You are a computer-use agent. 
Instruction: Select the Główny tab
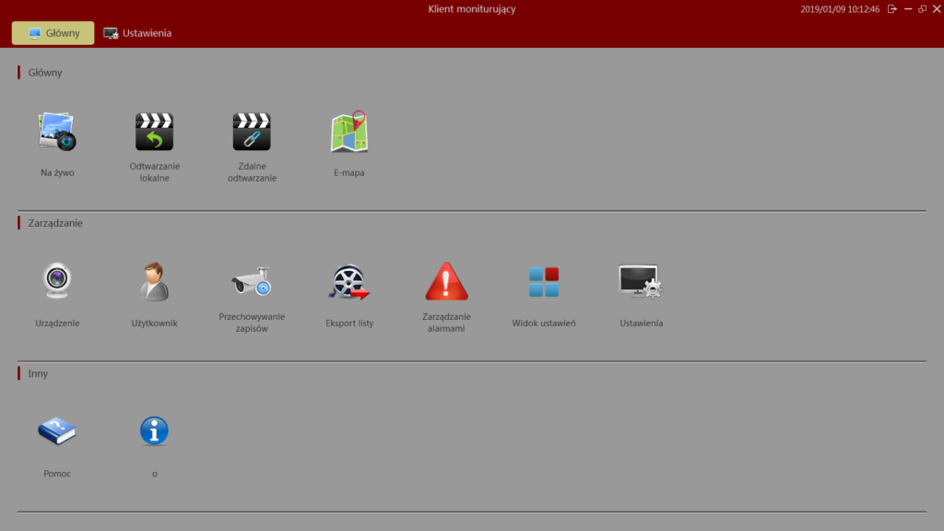(53, 31)
